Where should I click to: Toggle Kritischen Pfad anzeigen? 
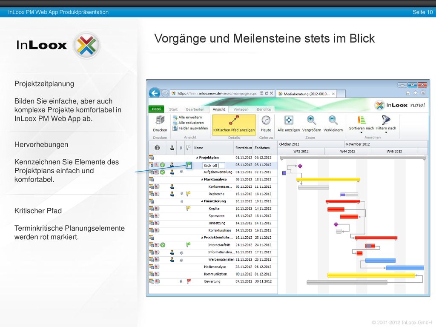(x=234, y=125)
